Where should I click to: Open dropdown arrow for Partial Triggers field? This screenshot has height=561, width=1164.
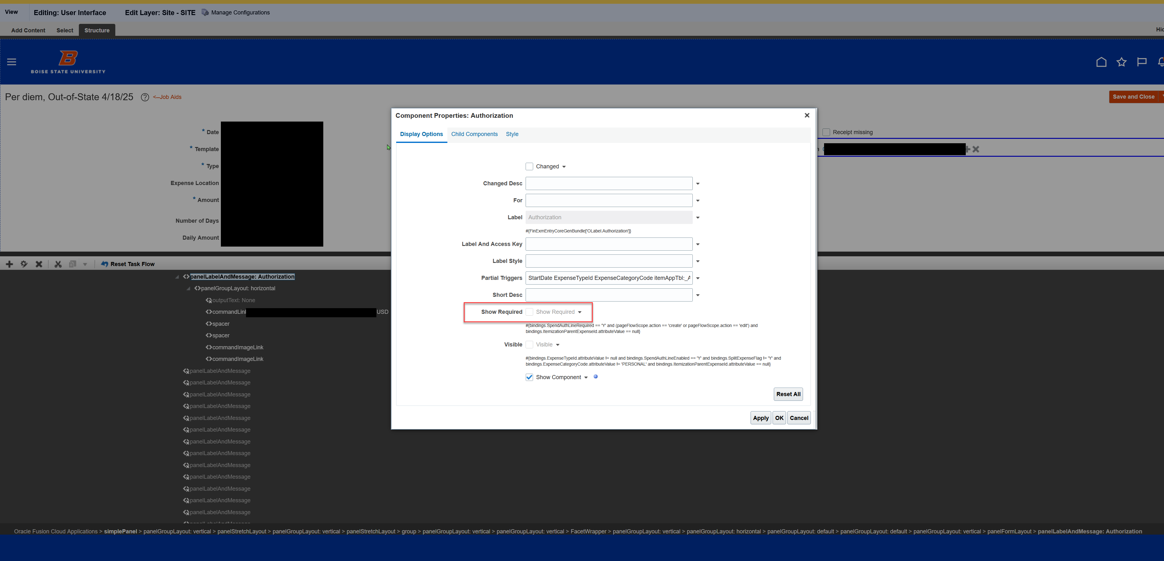[x=698, y=278]
